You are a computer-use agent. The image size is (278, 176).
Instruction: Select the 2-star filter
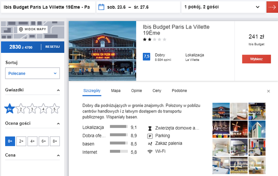point(21,109)
